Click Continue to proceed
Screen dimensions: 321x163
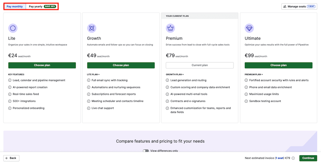point(308,158)
